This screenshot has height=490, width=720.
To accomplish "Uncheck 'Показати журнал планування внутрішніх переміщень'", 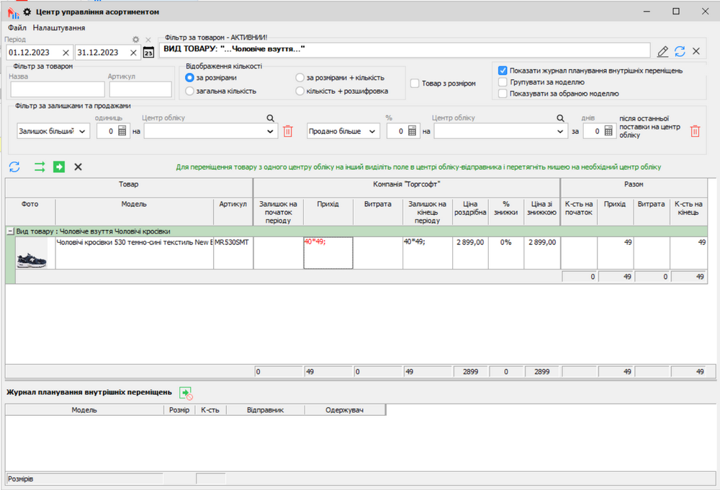I will tap(503, 71).
